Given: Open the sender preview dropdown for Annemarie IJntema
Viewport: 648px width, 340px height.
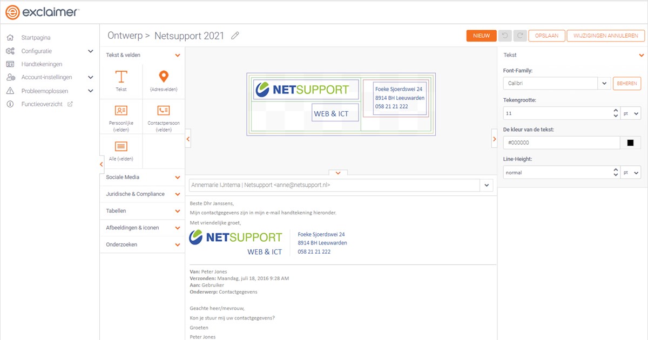Looking at the screenshot, I should 486,185.
